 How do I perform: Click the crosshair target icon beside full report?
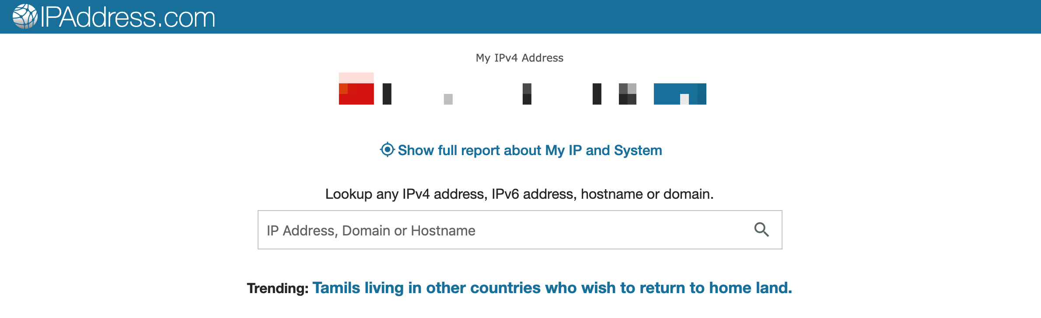(387, 150)
